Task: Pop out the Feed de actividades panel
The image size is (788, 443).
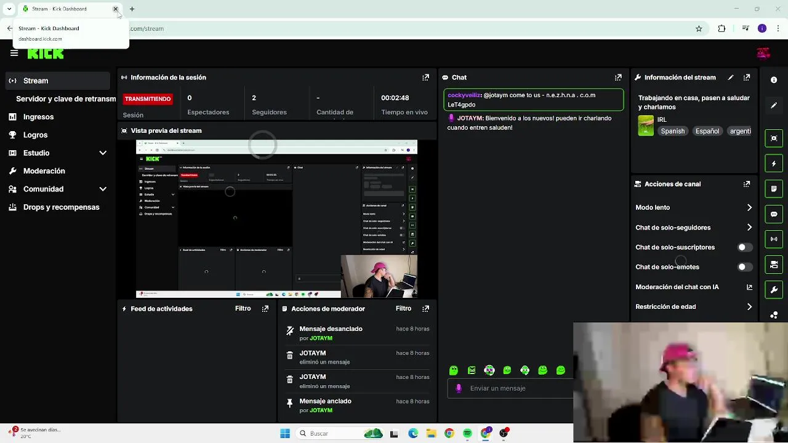Action: [265, 309]
